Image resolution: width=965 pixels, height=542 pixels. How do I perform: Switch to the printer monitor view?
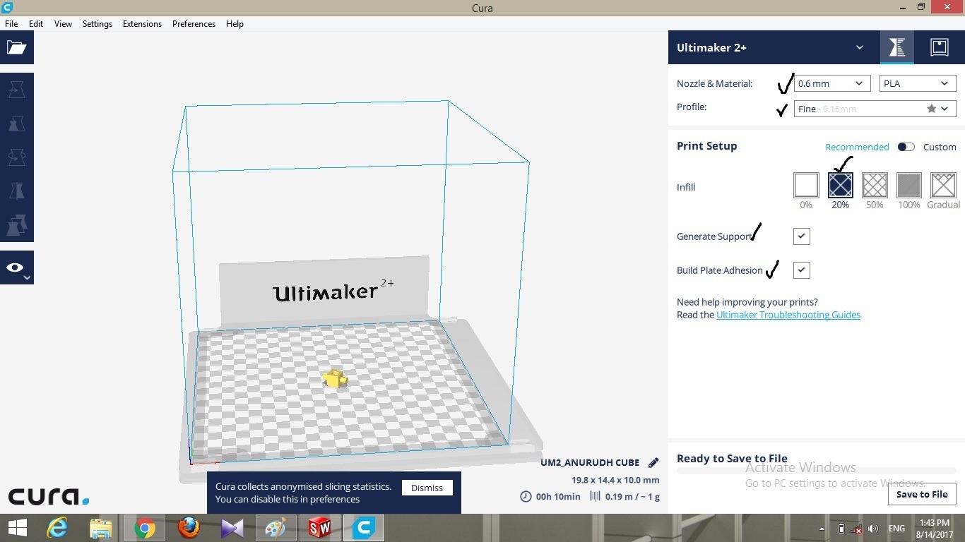click(x=940, y=47)
